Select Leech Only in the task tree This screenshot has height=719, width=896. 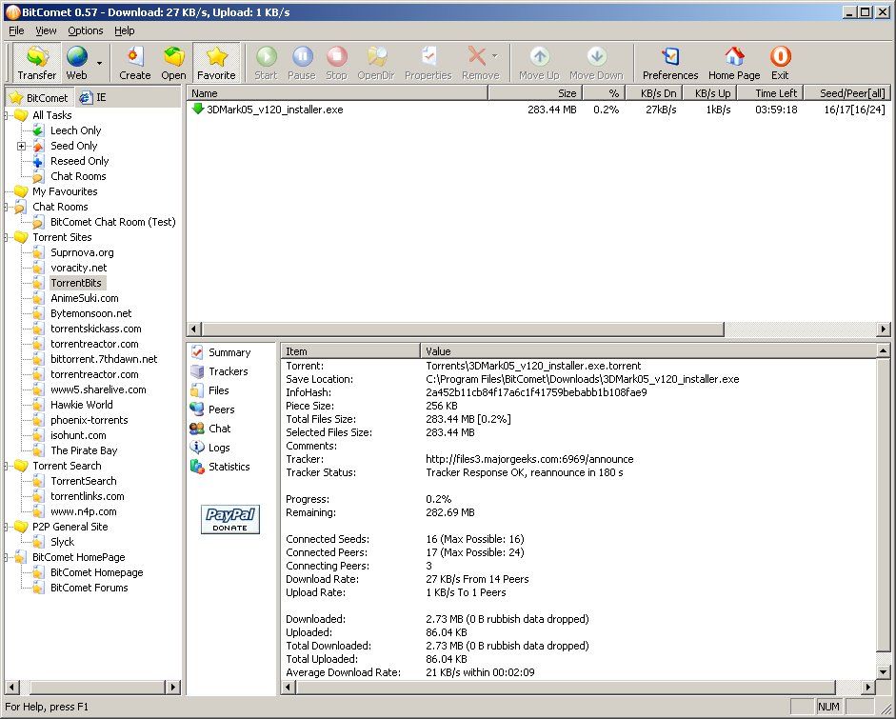point(75,130)
